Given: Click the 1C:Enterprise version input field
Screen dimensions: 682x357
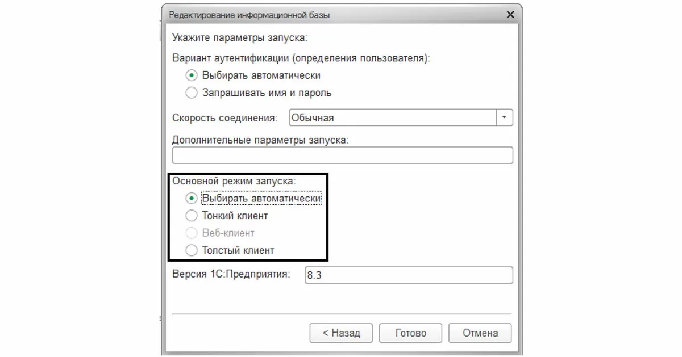Looking at the screenshot, I should (x=409, y=275).
